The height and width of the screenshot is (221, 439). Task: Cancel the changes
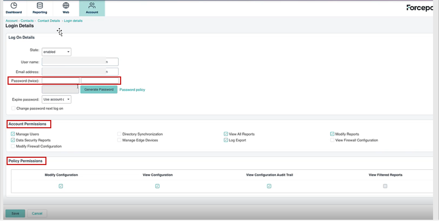pyautogui.click(x=37, y=213)
